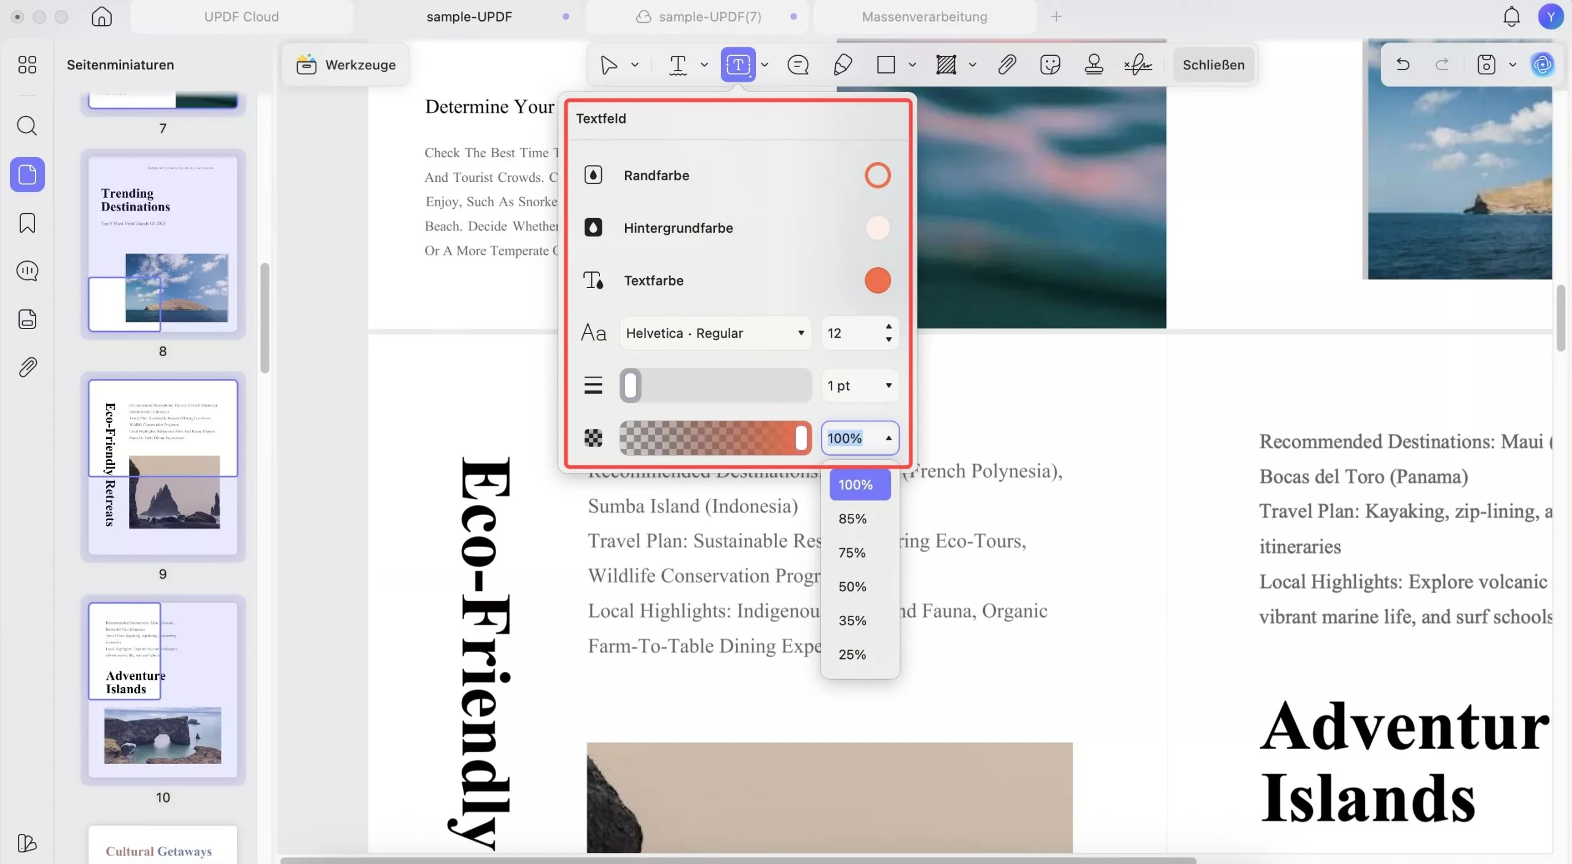1572x864 pixels.
Task: Add a new tab with plus
Action: point(1056,17)
